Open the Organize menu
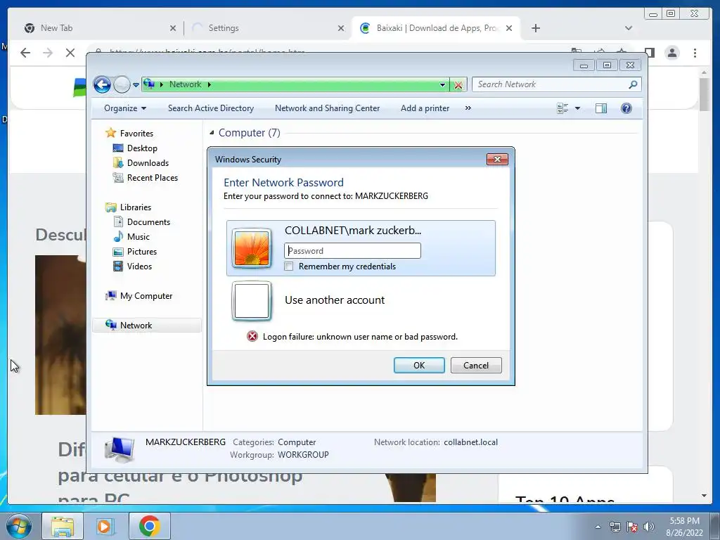720x540 pixels. pos(125,108)
